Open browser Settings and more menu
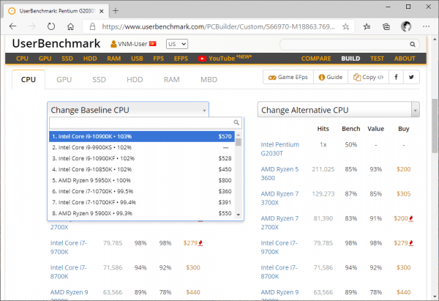 [x=426, y=26]
